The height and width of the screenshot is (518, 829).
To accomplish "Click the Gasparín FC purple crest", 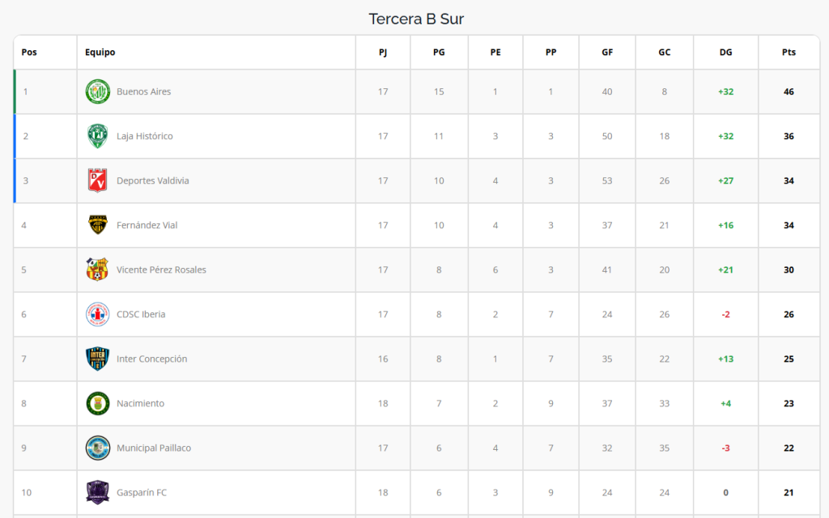I will 98,492.
